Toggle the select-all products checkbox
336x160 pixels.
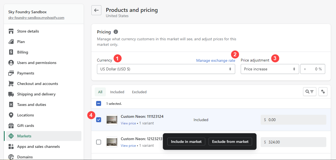(99, 103)
